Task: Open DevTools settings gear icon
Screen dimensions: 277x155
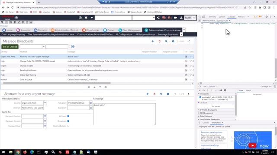Action: coord(267,17)
